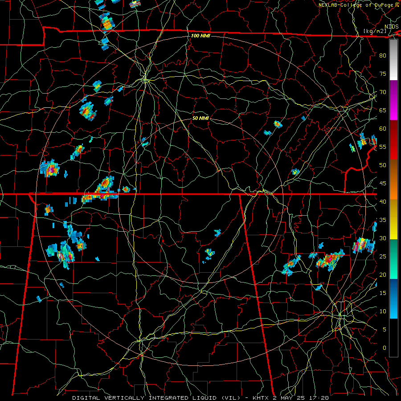This screenshot has width=401, height=401.
Task: Select the legend value 25
Action: [x=383, y=257]
